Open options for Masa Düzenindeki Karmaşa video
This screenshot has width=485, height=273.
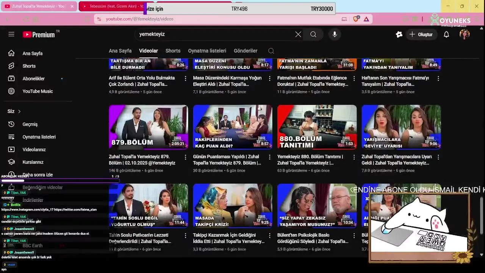[269, 78]
